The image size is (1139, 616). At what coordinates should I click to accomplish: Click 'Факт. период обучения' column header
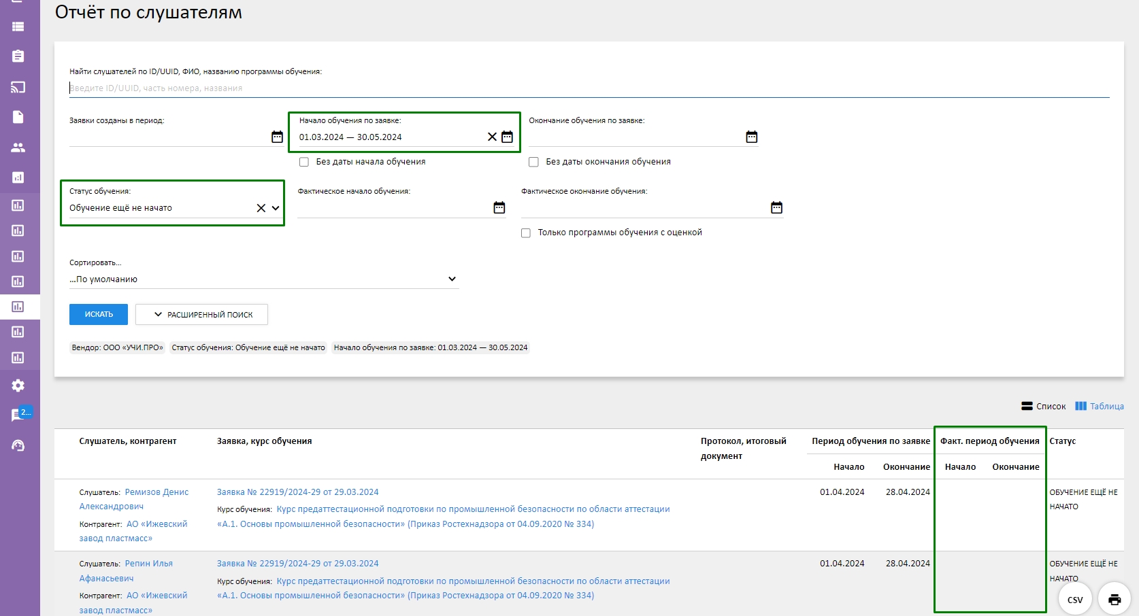990,441
